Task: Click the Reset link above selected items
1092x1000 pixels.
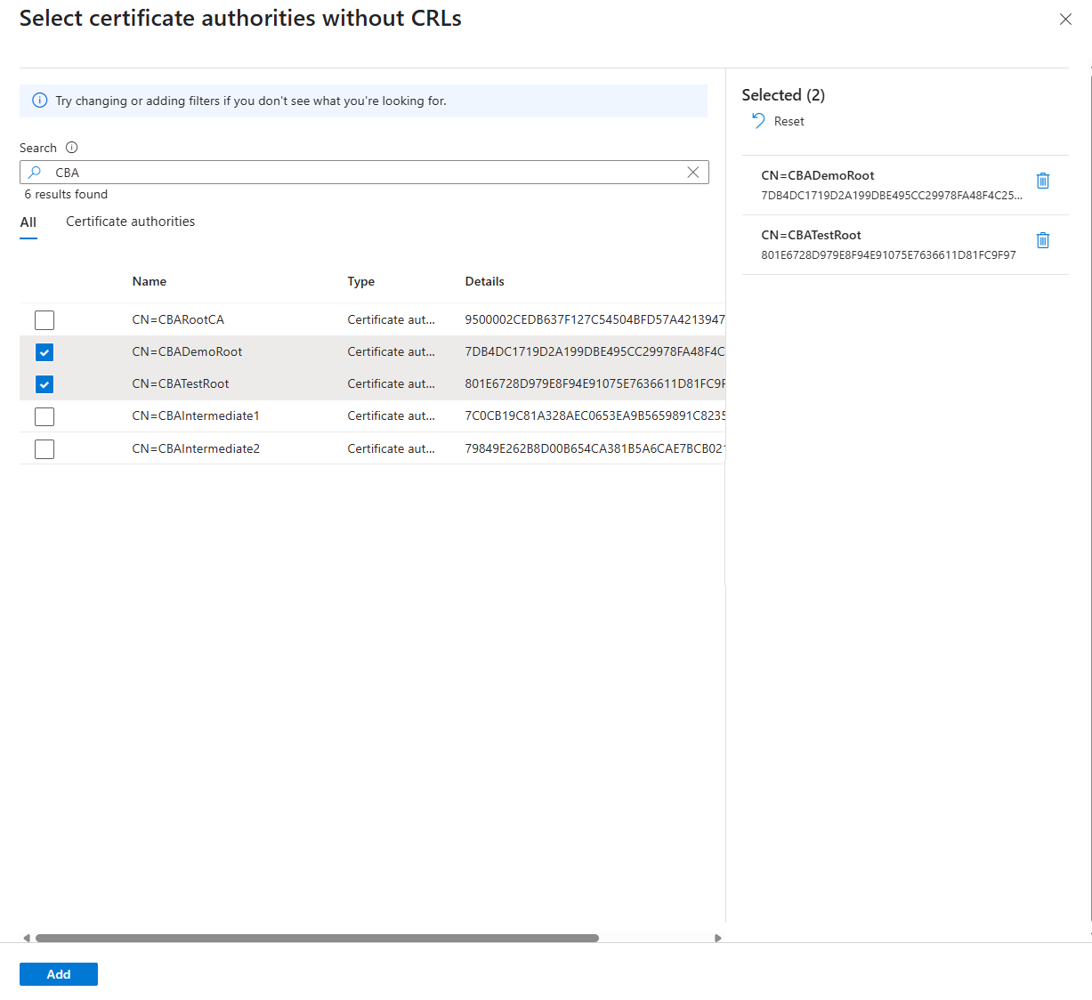Action: [788, 120]
